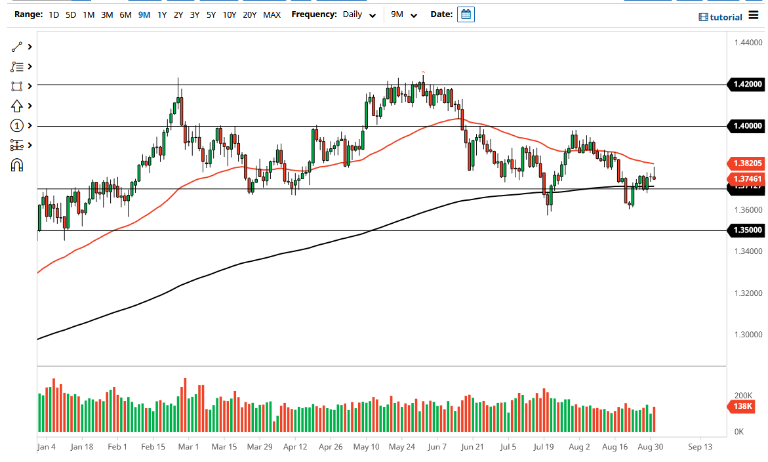Select the numbered label annotation tool
Viewport: 768px width, 462px height.
(x=16, y=125)
